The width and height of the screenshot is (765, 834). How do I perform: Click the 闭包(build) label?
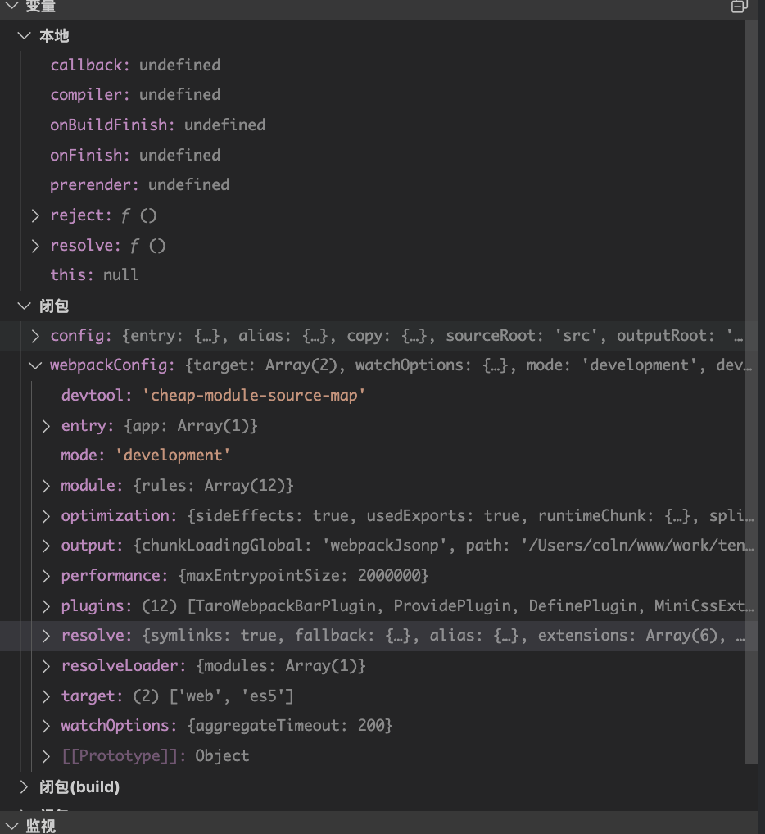pyautogui.click(x=79, y=787)
